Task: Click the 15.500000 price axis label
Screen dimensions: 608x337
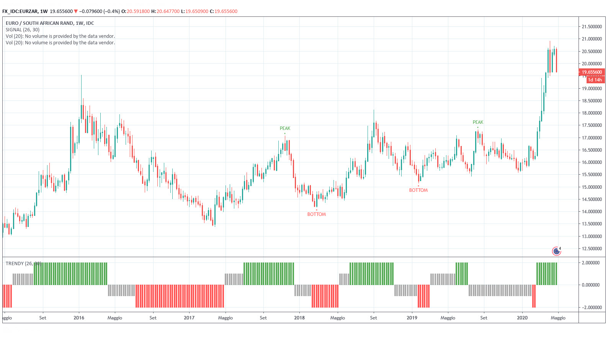Action: [592, 175]
